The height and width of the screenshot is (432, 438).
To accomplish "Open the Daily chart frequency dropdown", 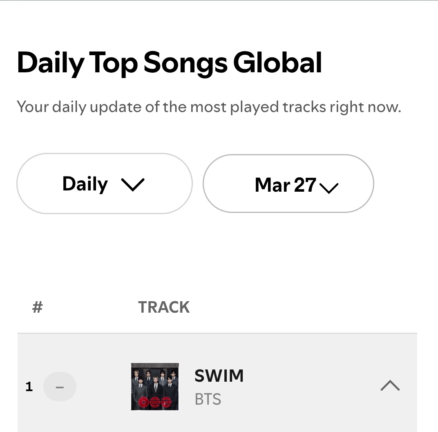I will 104,184.
